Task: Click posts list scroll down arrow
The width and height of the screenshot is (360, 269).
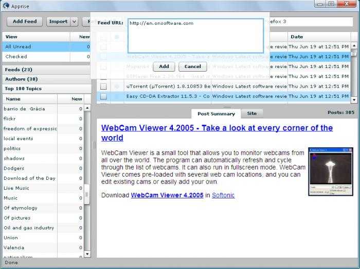Action: point(354,99)
